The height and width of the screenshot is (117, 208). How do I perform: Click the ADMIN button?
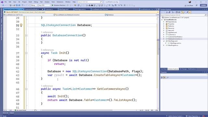[203, 5]
